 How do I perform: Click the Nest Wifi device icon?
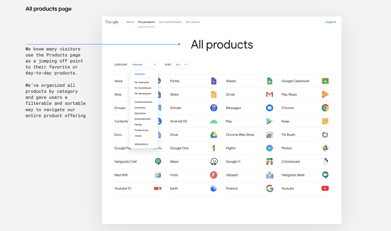click(x=158, y=175)
